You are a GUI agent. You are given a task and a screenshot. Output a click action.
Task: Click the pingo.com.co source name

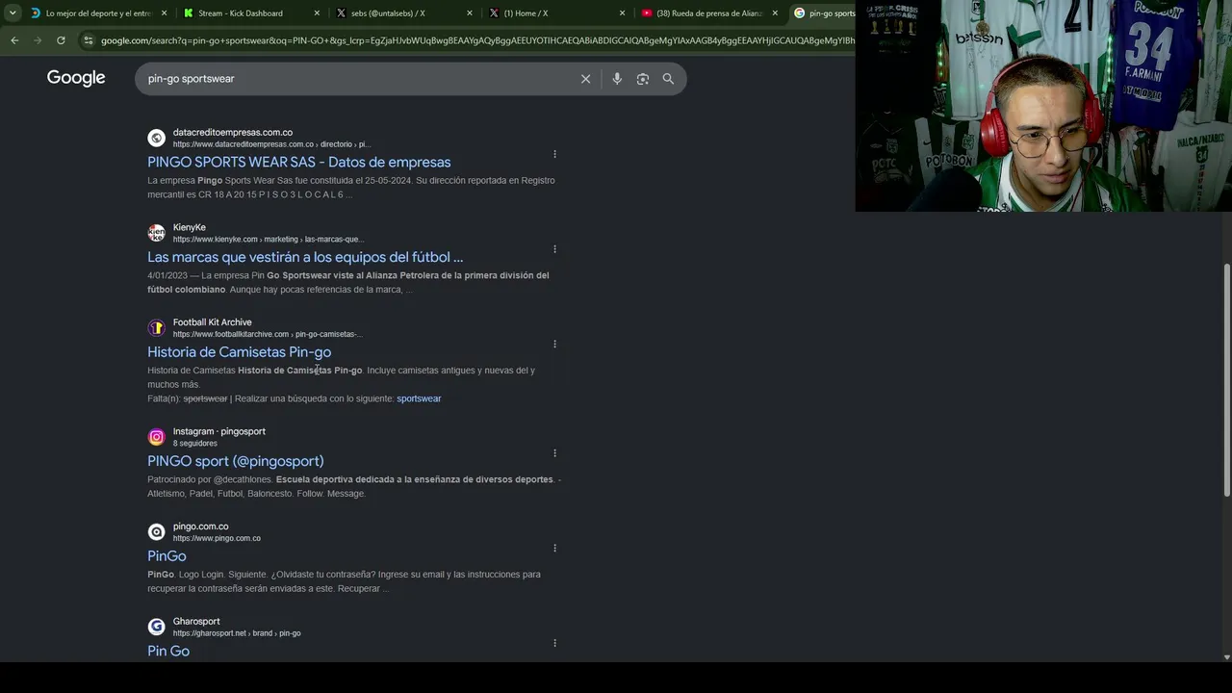pyautogui.click(x=201, y=526)
